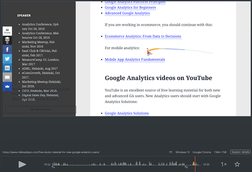Open Google Analytics Platform Principles link

coord(135,2)
